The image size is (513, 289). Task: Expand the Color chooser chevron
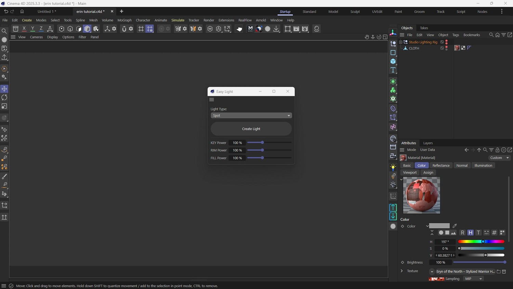[427, 226]
